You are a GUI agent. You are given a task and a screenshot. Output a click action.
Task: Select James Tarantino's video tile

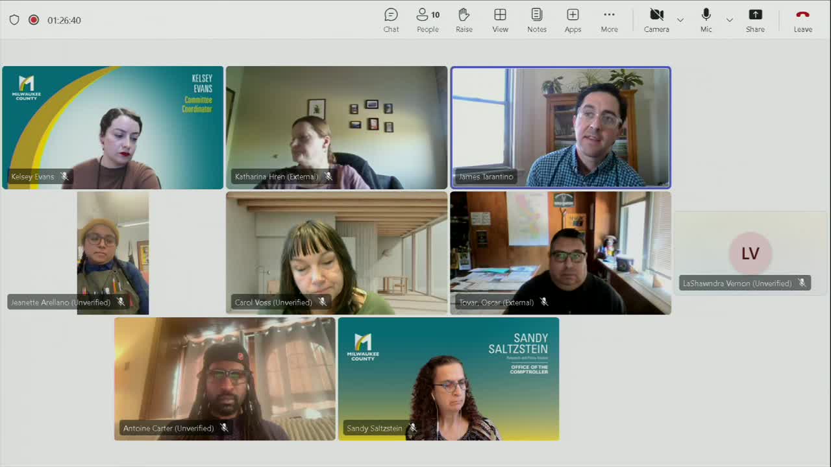pyautogui.click(x=561, y=127)
